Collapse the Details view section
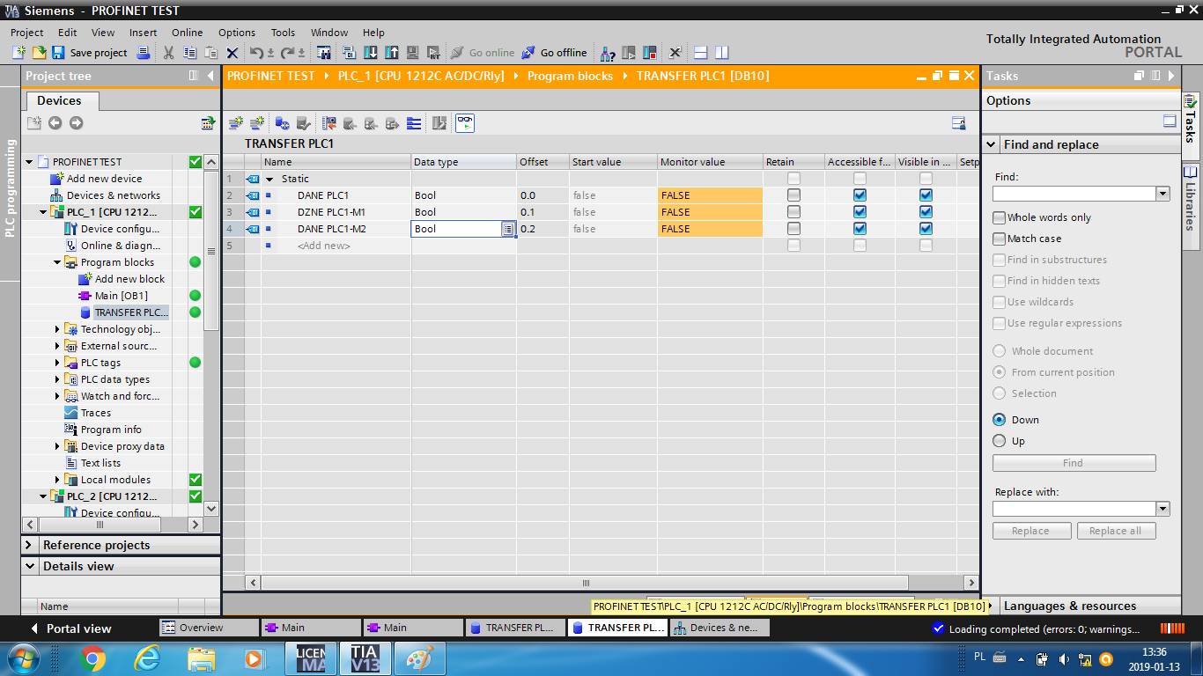1203x676 pixels. pyautogui.click(x=29, y=566)
